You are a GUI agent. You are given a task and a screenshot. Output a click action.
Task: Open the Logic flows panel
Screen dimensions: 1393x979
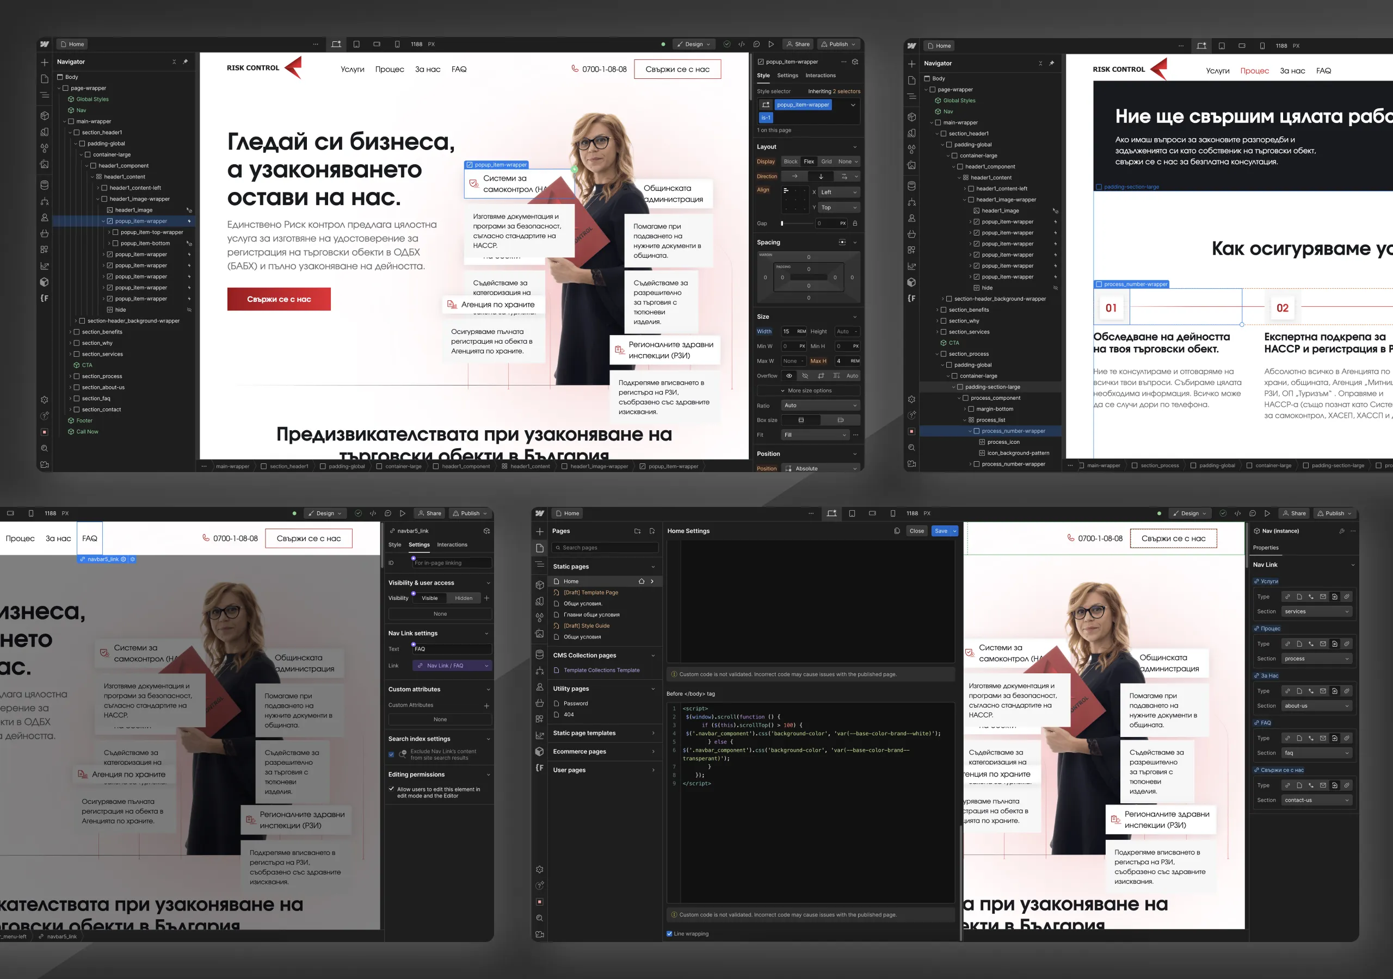tap(44, 201)
